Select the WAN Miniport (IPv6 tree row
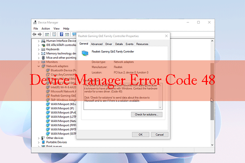The width and height of the screenshot is (245, 163). [x=61, y=112]
